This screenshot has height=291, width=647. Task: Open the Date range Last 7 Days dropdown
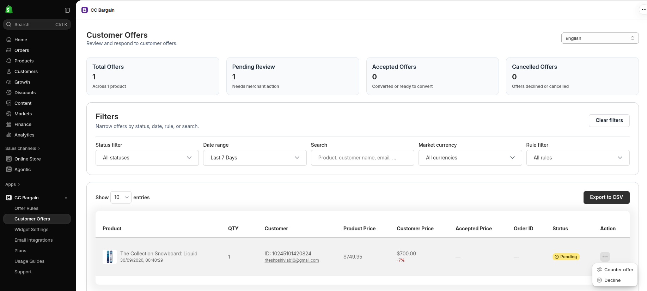tap(255, 158)
